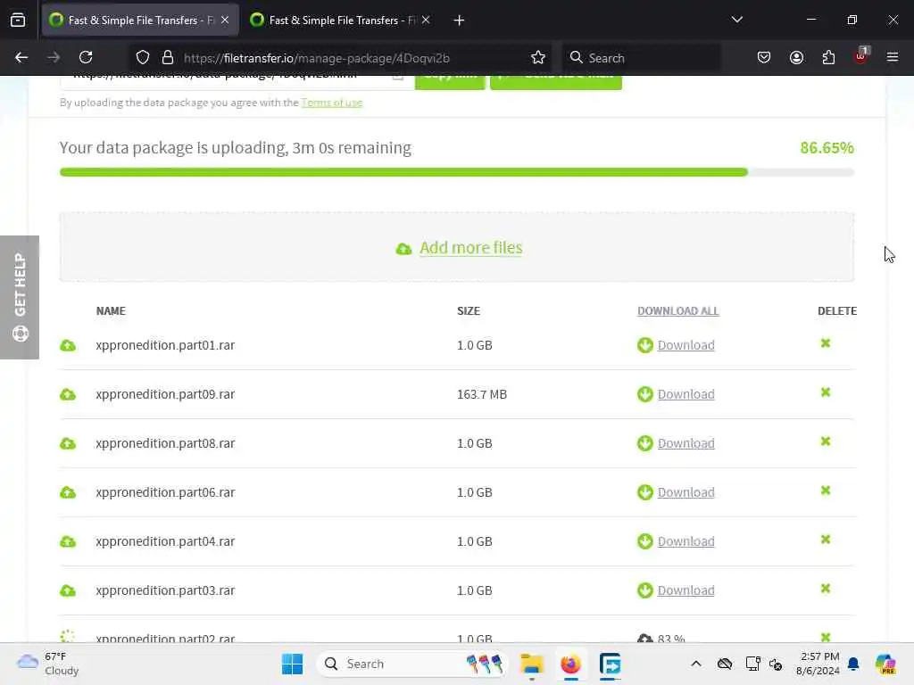Select the 163.7 MB size value

click(x=481, y=394)
